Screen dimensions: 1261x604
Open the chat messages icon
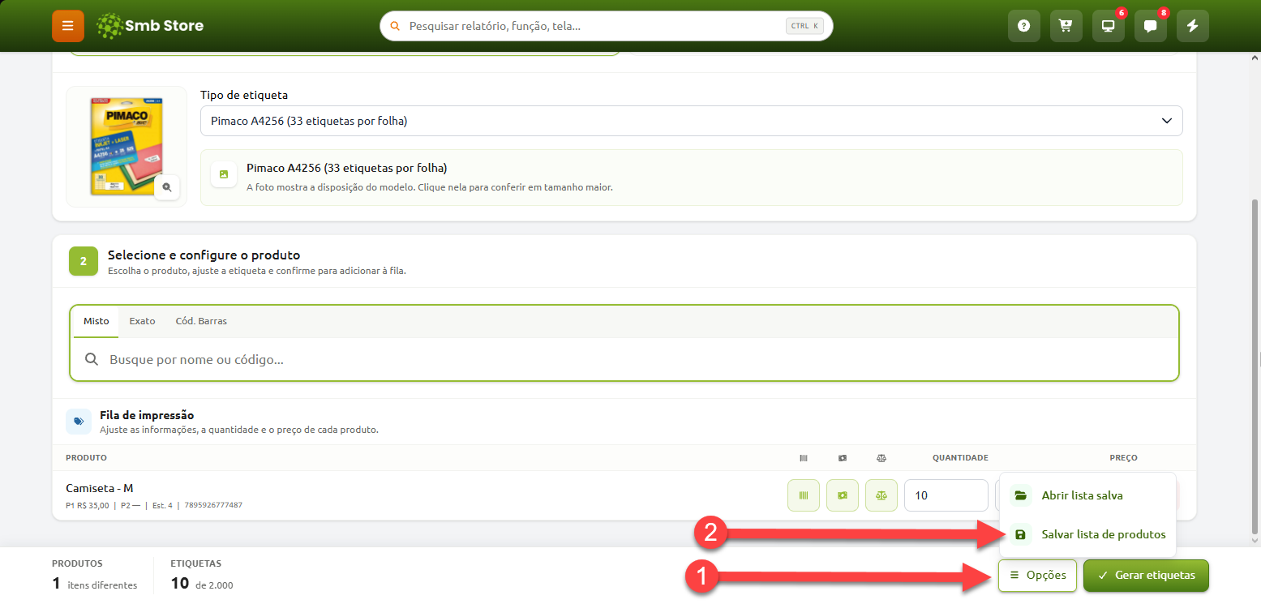pyautogui.click(x=1150, y=26)
